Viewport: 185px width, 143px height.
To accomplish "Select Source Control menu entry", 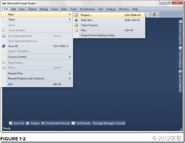I will click(37, 57).
